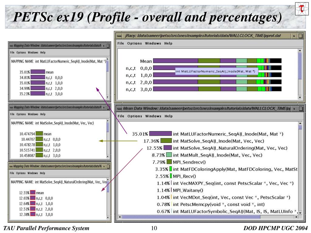
Task: Click the n,c,t 2,0,0 bar in jRacy
Action: coord(217,82)
